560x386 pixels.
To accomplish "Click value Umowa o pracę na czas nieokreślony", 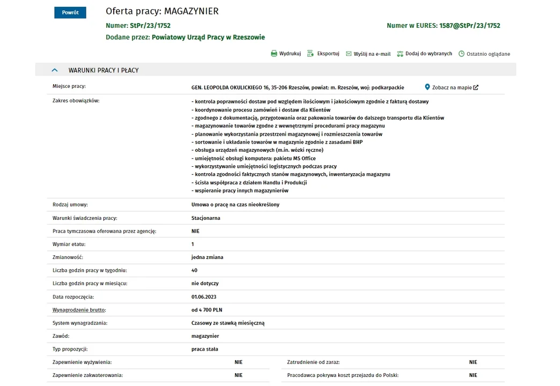I will tap(235, 204).
